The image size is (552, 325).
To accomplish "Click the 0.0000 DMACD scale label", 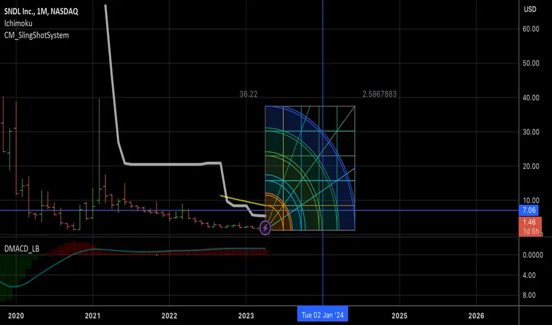I will (532, 255).
